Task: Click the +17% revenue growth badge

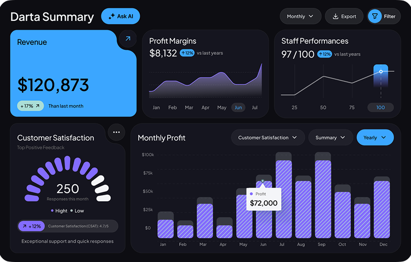Action: coord(30,106)
